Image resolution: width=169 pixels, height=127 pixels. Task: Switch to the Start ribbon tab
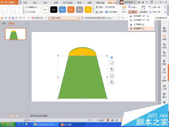[25, 3]
